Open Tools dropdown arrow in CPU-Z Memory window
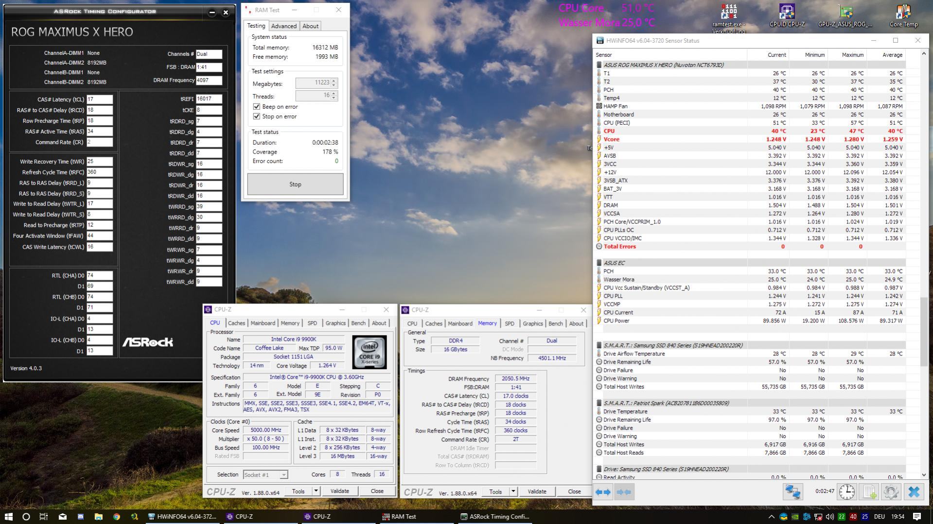This screenshot has height=524, width=933. (x=513, y=491)
